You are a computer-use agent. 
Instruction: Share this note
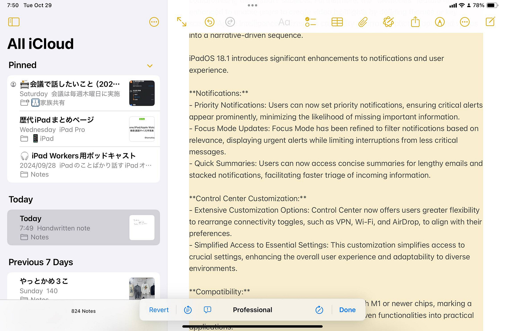(415, 22)
